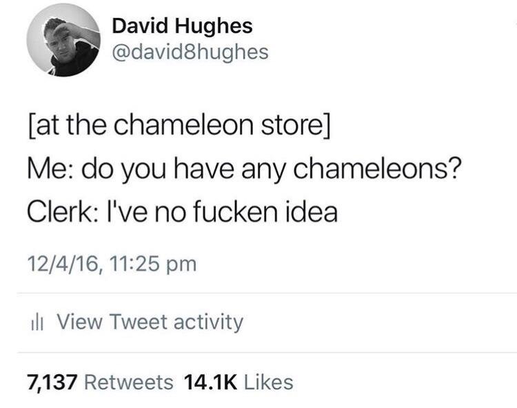Select the '[at the chameleon store]' line
This screenshot has width=517, height=408.
179,125
